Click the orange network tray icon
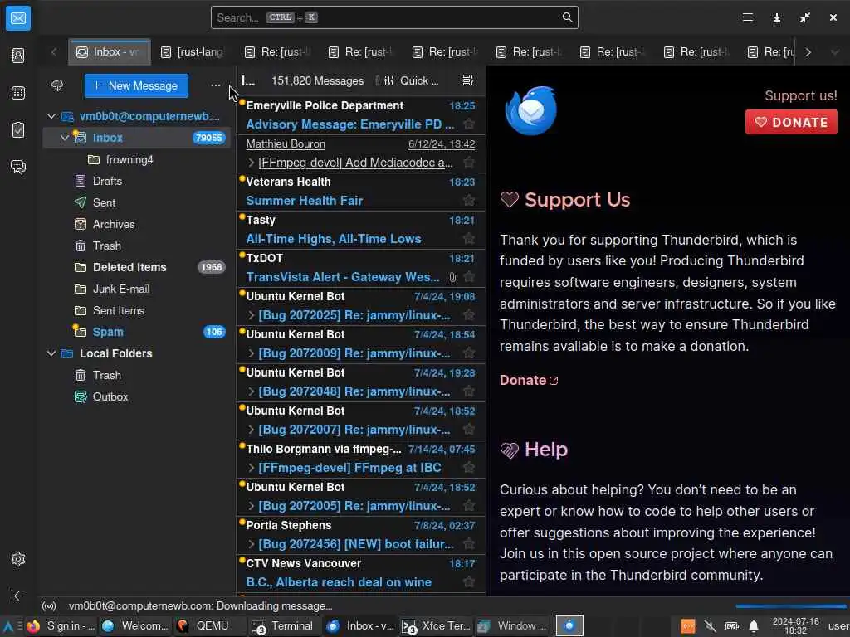The width and height of the screenshot is (850, 637). [688, 627]
